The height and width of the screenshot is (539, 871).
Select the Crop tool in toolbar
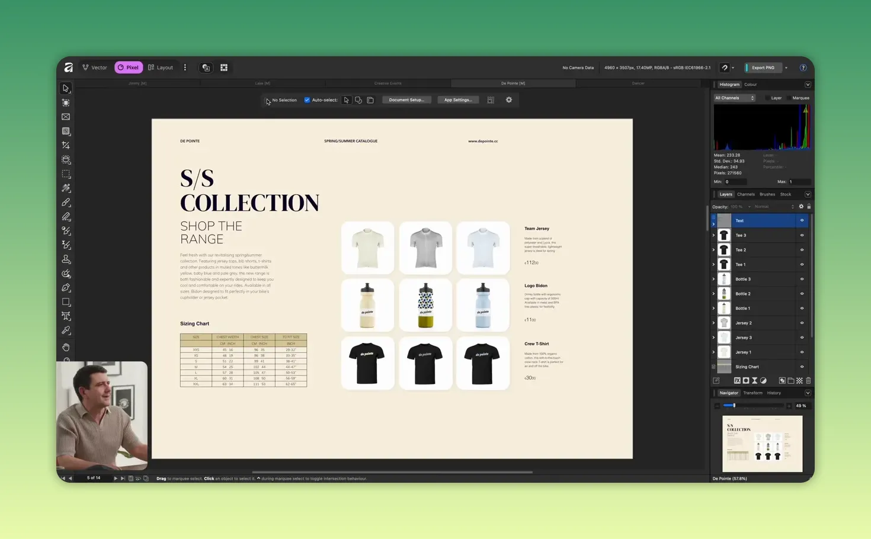pyautogui.click(x=66, y=146)
